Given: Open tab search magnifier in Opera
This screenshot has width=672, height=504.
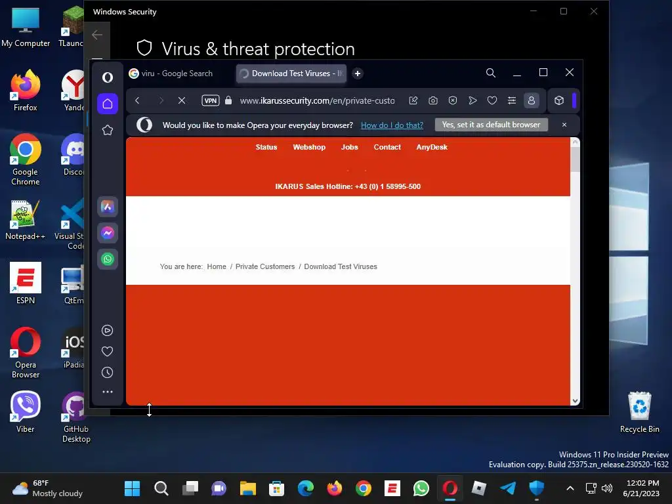Looking at the screenshot, I should pyautogui.click(x=491, y=73).
